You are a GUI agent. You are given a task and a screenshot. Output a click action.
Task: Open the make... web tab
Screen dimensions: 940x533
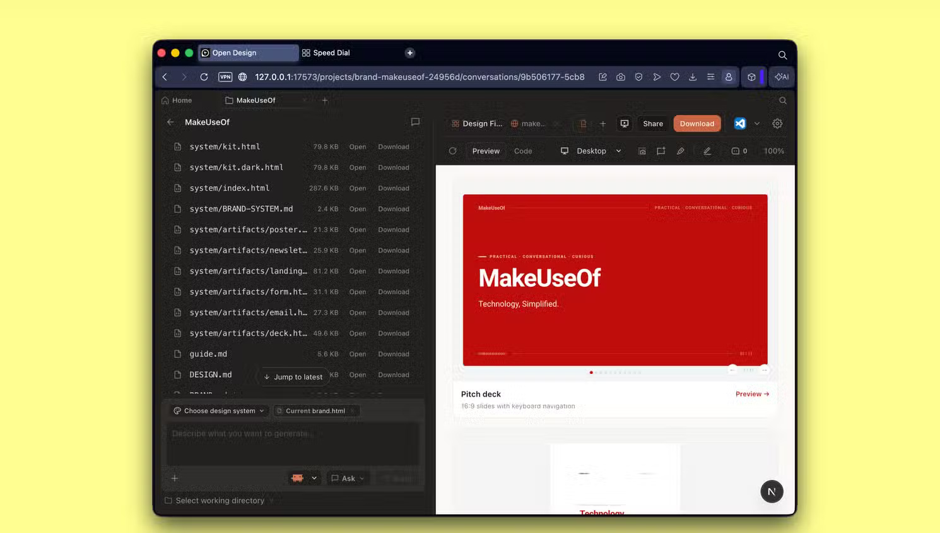point(528,124)
